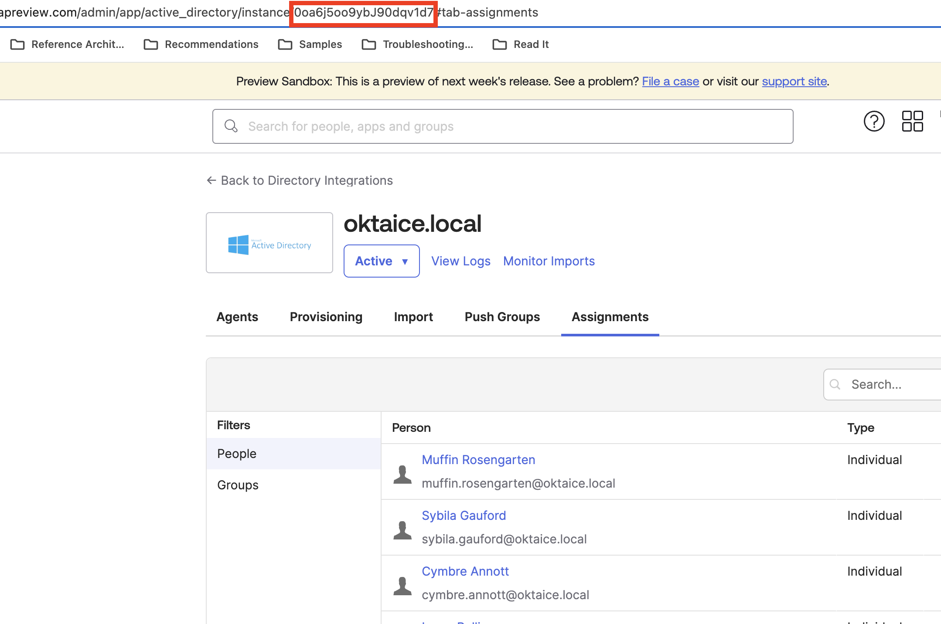Viewport: 941px width, 624px height.
Task: Switch to the Agents tab
Action: [237, 317]
